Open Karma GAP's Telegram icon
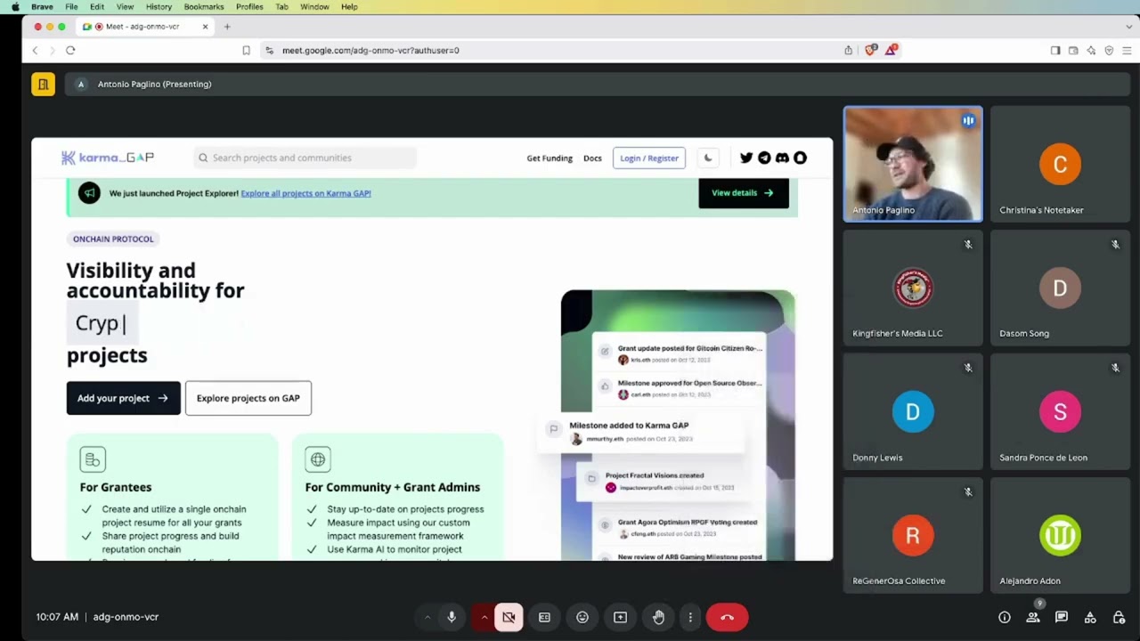The width and height of the screenshot is (1140, 641). (x=764, y=158)
